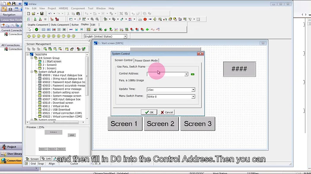Switch to state 2 yellow circle

click(x=39, y=36)
